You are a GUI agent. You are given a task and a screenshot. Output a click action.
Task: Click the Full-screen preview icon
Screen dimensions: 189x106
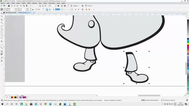click(x=58, y=6)
